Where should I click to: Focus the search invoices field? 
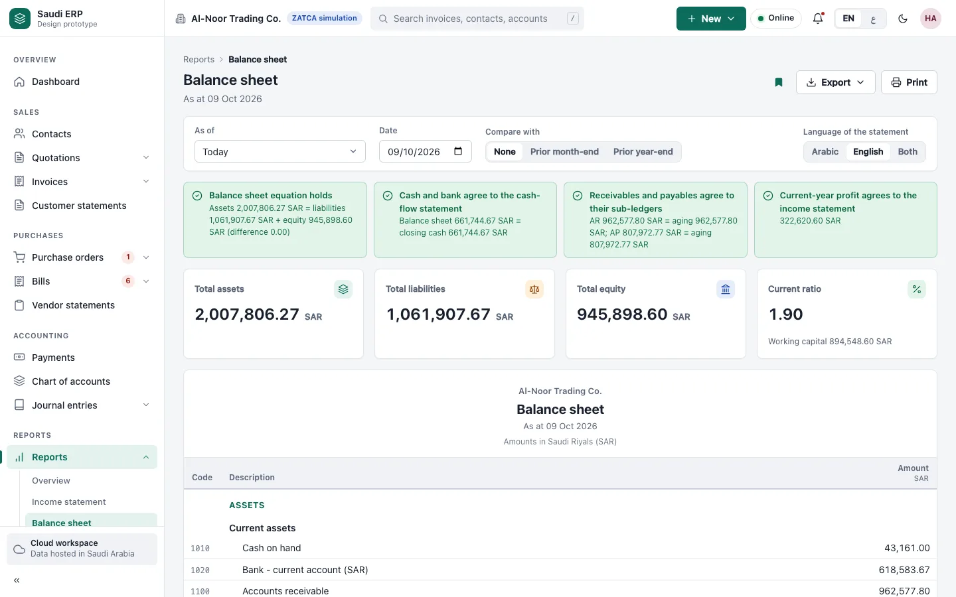coord(477,19)
